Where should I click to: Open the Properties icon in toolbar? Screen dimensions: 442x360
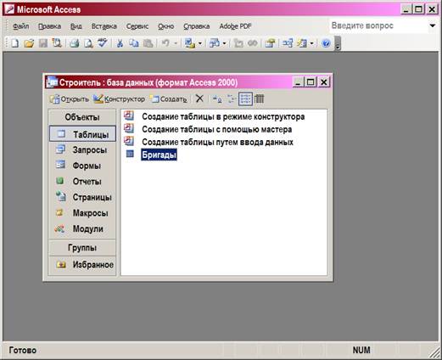[x=270, y=43]
